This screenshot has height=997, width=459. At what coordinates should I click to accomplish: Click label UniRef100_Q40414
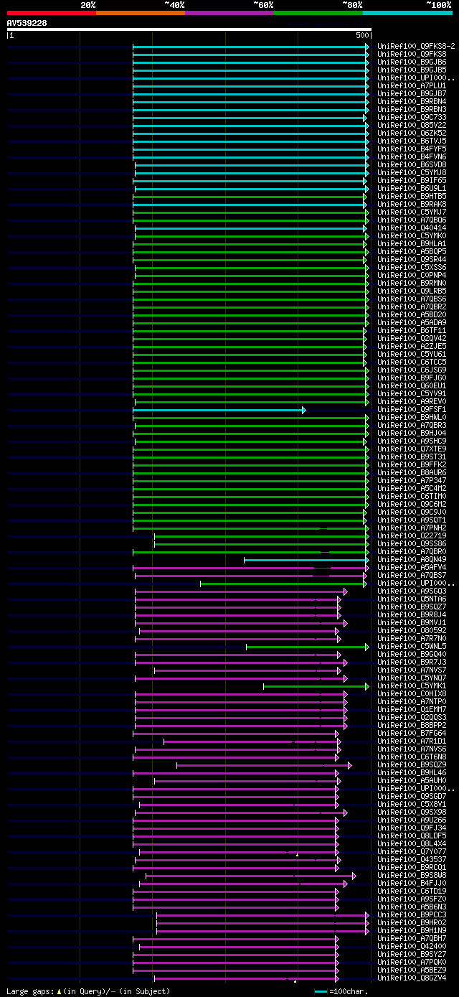pos(412,228)
